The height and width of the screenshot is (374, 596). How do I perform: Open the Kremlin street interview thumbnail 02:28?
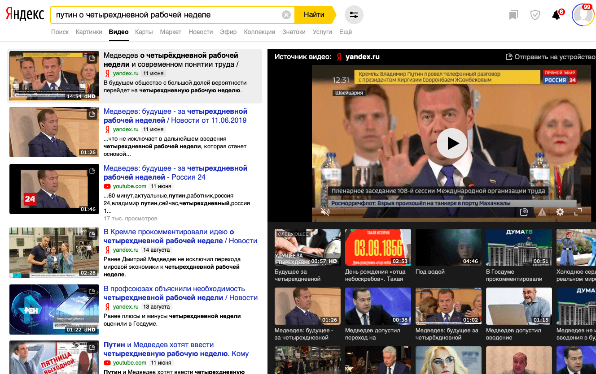[54, 252]
